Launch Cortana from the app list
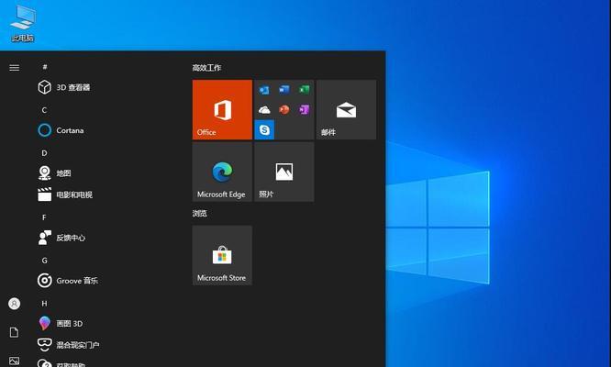This screenshot has height=367, width=611. tap(61, 130)
